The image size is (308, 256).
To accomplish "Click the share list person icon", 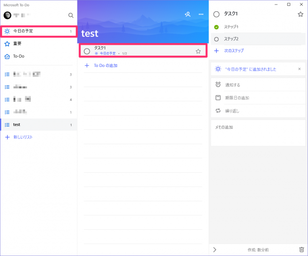I will coord(188,14).
